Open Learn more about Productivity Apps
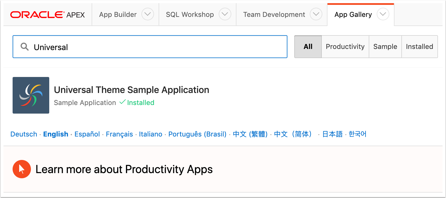Screen dimensions: 446x198 (x=124, y=169)
